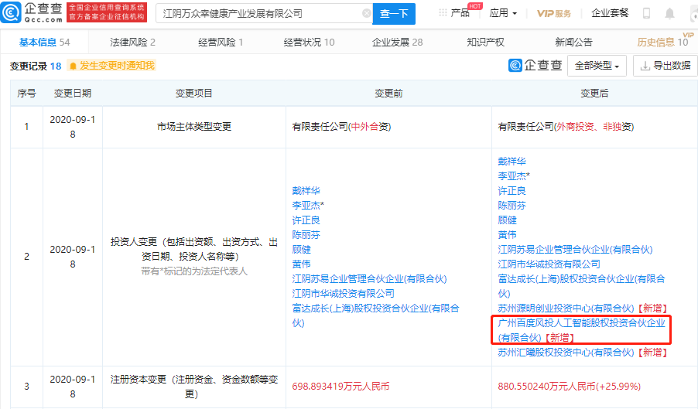Viewport: 698px width, 409px height.
Task: Open 富达成长(上海)股权投资 in the 变更后 column
Action: (x=581, y=286)
